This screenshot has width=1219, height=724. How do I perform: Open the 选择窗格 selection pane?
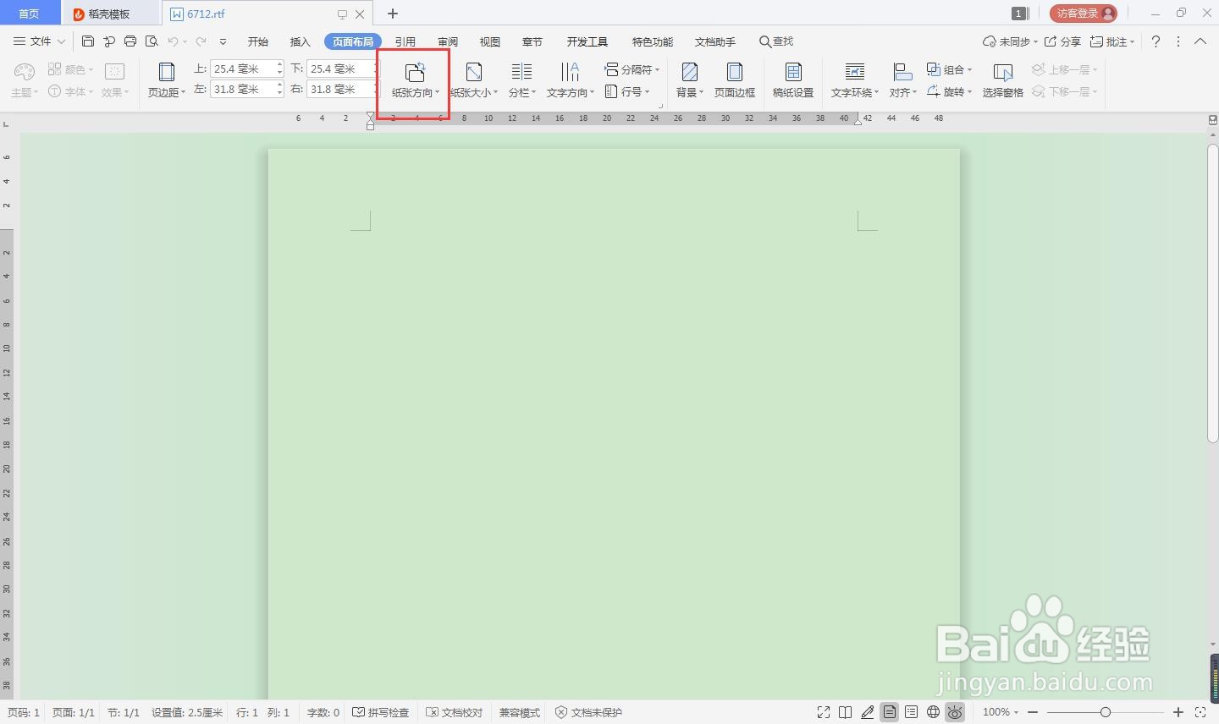(x=1001, y=80)
